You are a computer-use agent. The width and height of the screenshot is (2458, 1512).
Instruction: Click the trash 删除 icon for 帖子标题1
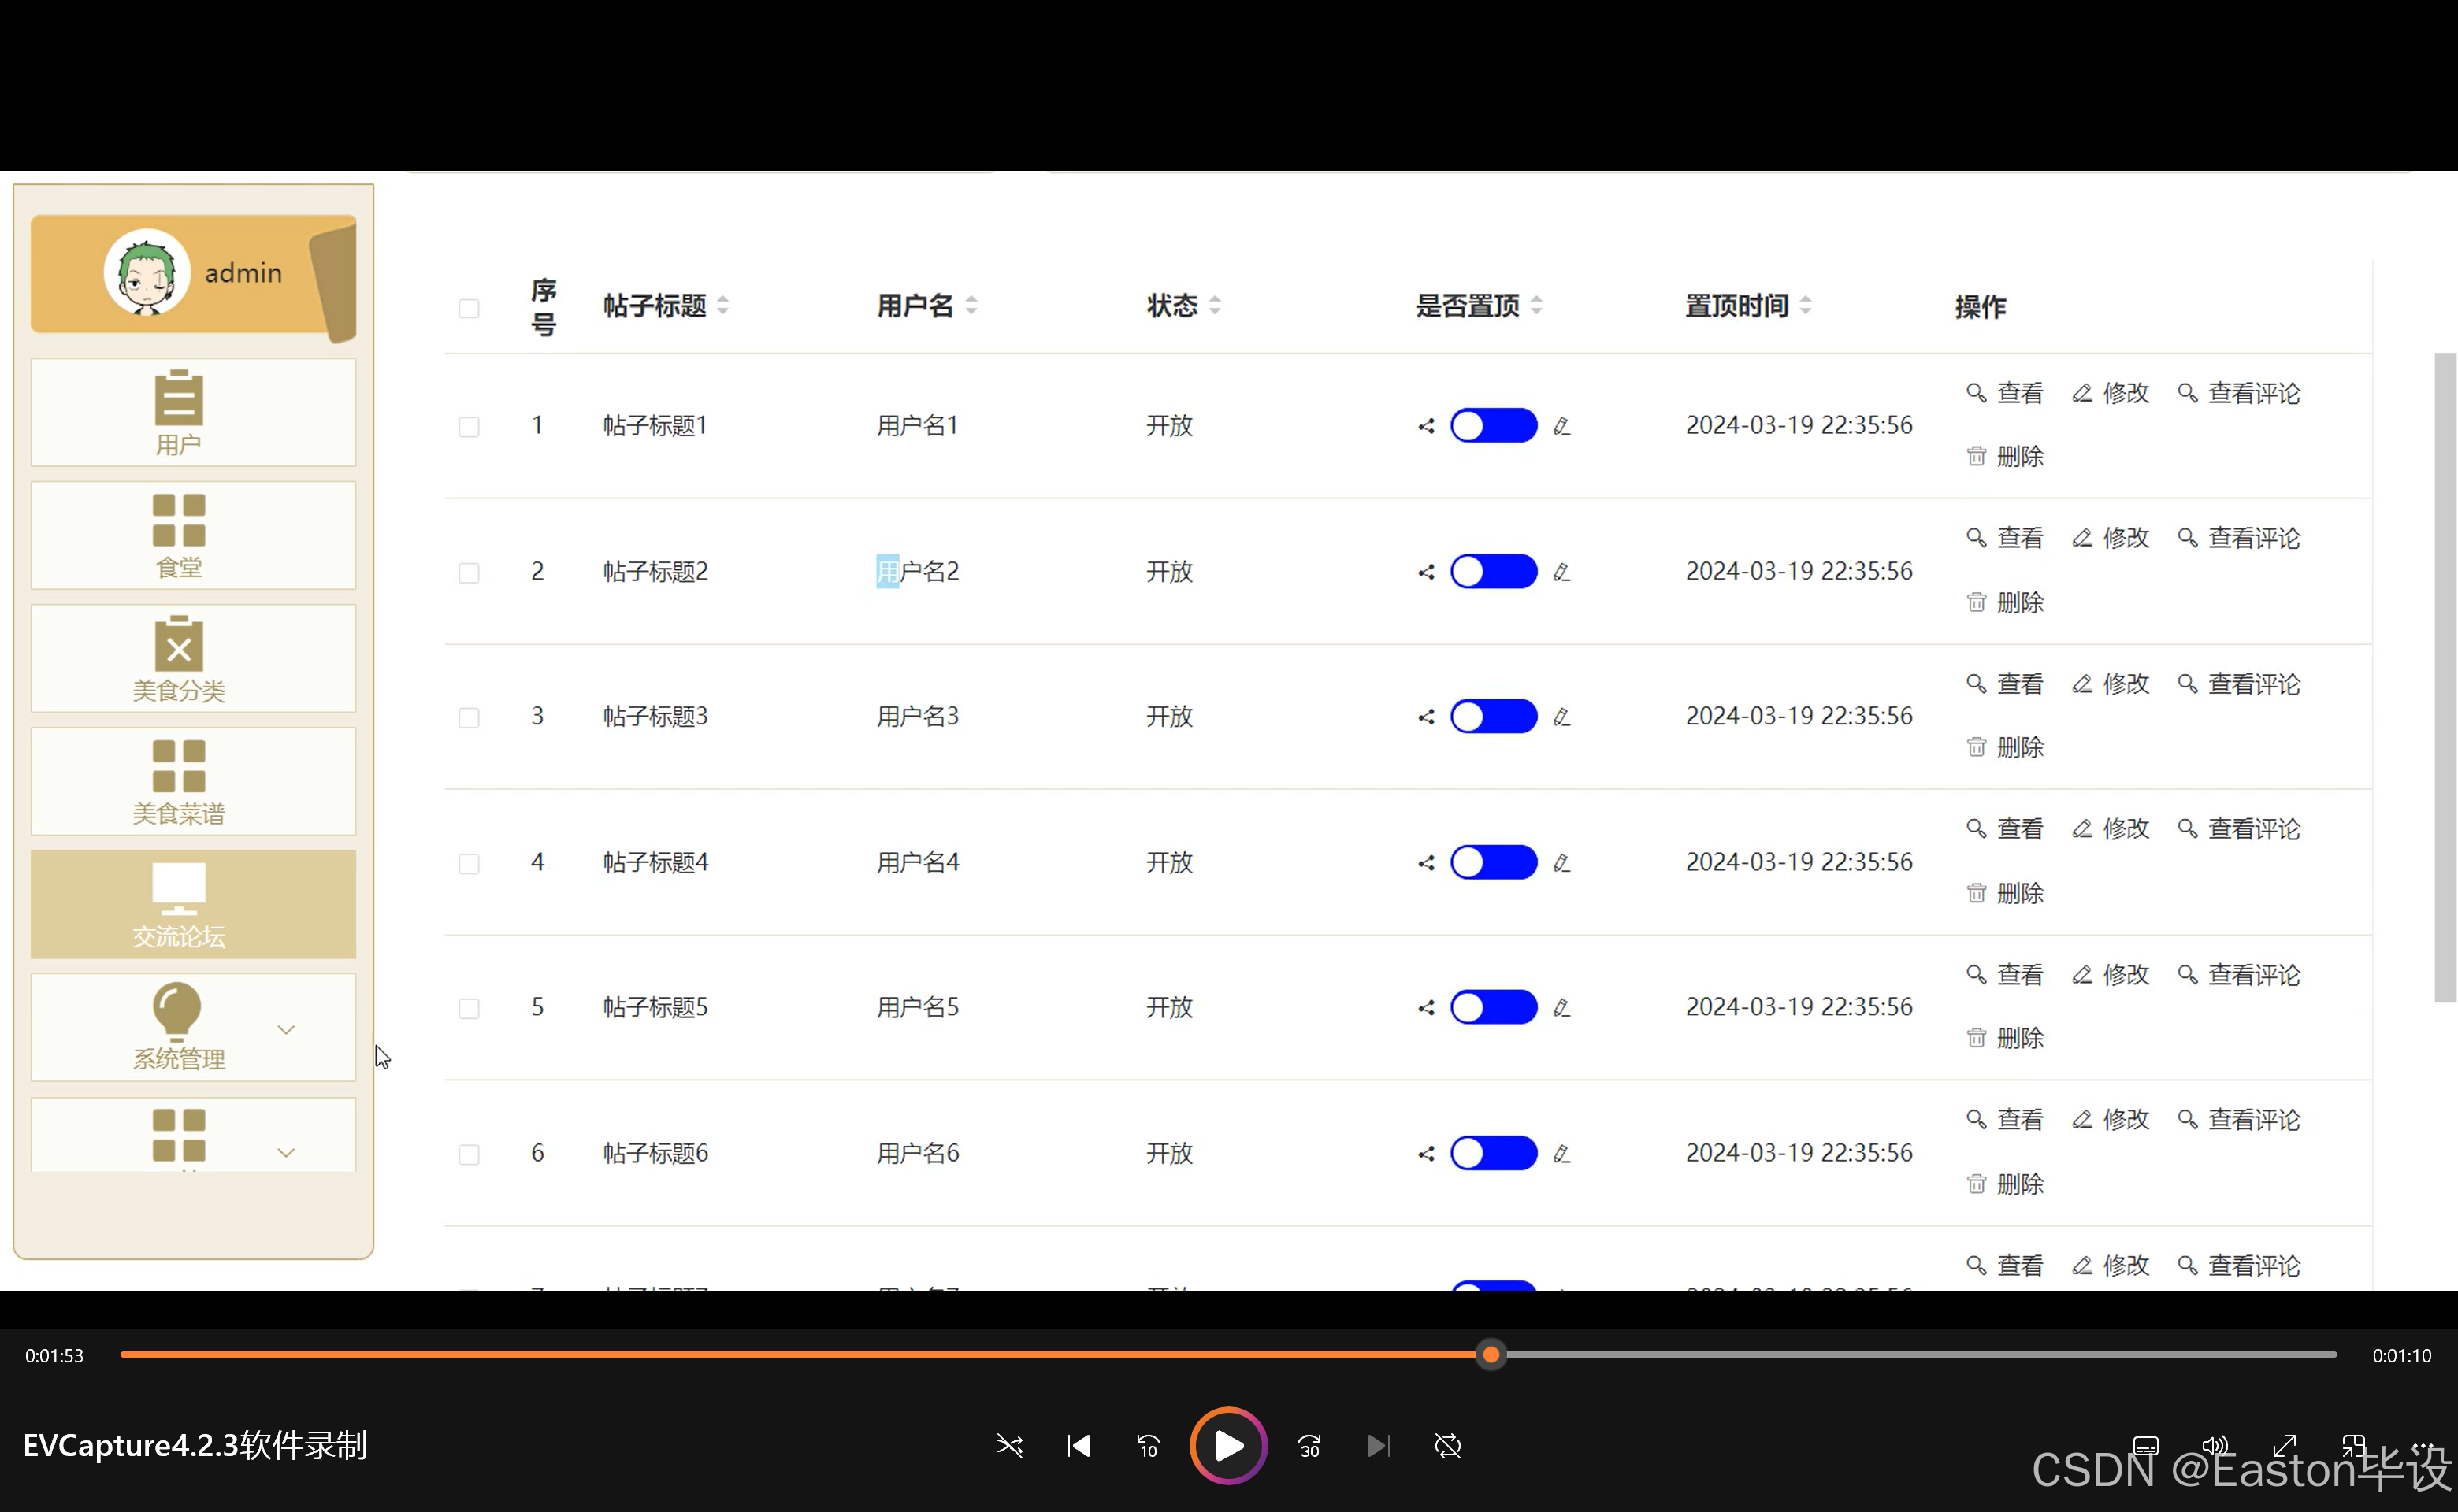tap(1977, 456)
